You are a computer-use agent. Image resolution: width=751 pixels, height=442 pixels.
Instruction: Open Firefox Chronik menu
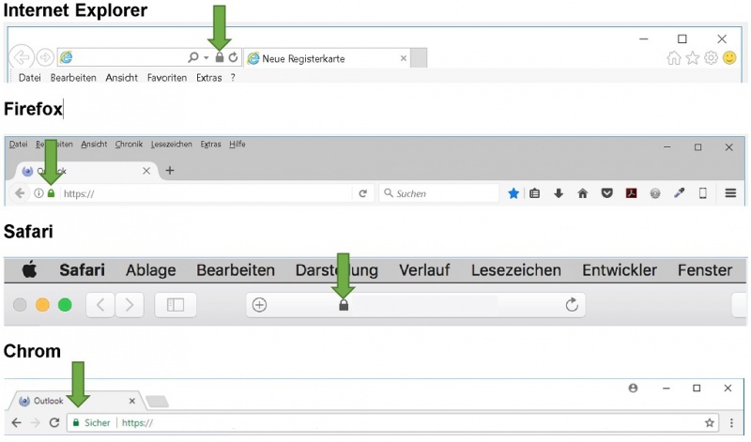129,145
